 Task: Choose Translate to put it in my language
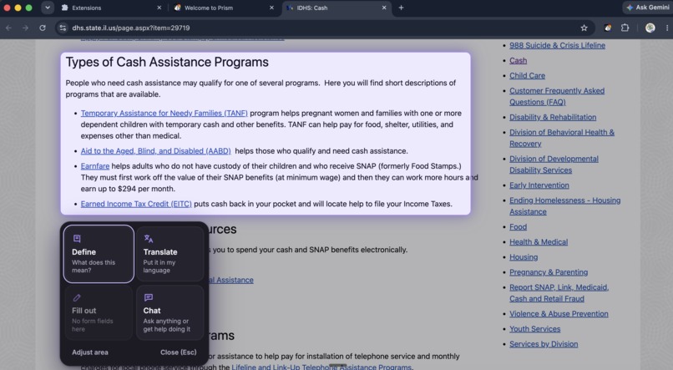pos(170,254)
